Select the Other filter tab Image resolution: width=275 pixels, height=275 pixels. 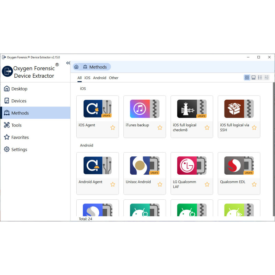[114, 78]
